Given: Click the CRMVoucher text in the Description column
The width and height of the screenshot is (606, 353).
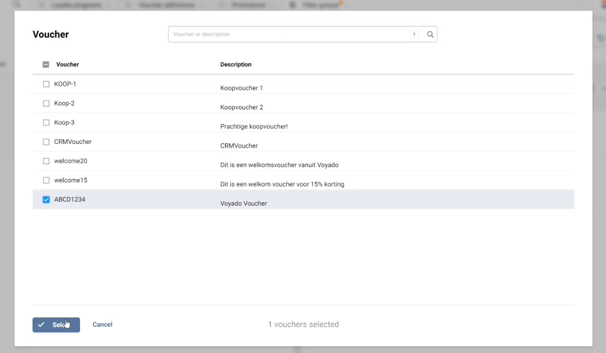Looking at the screenshot, I should point(239,146).
